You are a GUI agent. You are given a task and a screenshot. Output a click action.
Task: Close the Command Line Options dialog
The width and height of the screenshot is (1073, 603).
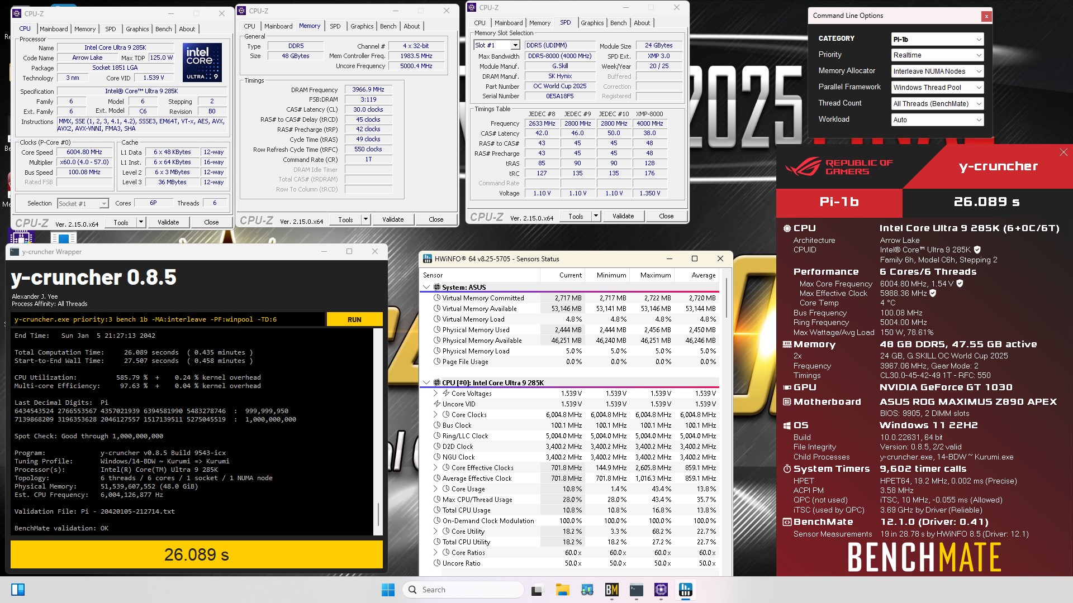click(x=986, y=16)
